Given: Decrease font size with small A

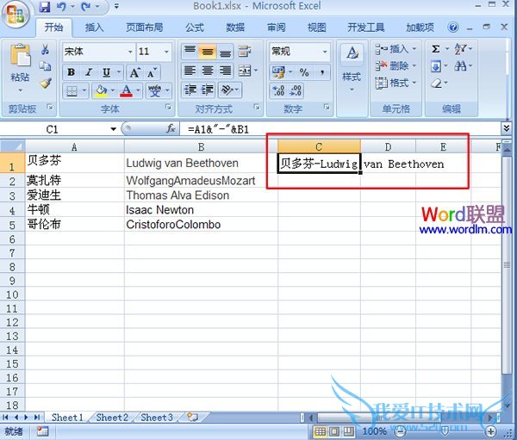Looking at the screenshot, I should click(x=152, y=72).
